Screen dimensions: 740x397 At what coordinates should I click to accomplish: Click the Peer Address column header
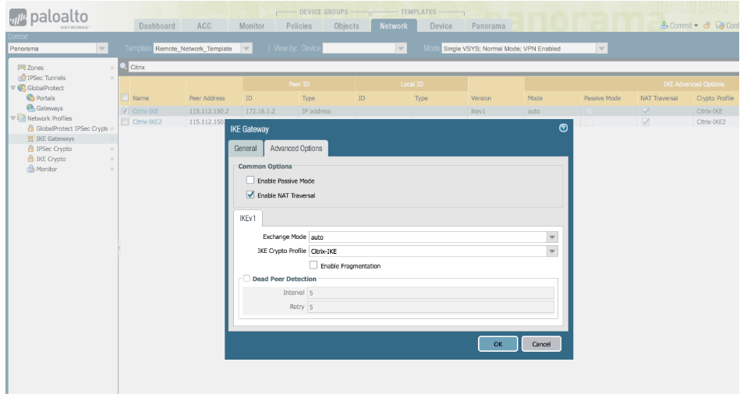tap(207, 98)
